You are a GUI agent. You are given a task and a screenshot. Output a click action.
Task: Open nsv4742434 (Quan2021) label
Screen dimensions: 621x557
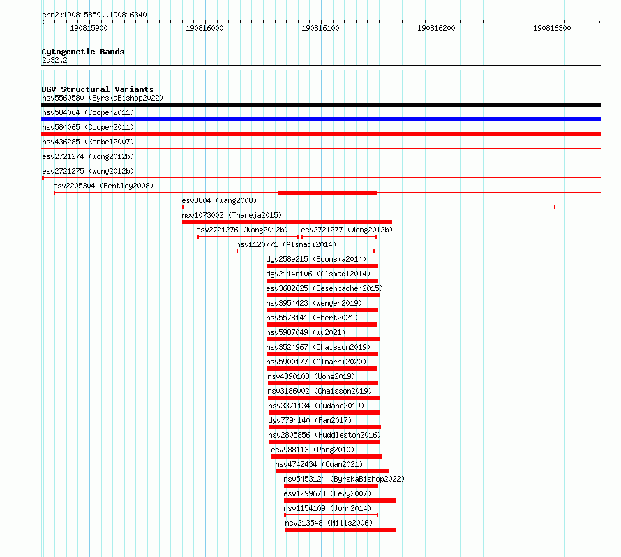[x=319, y=464]
